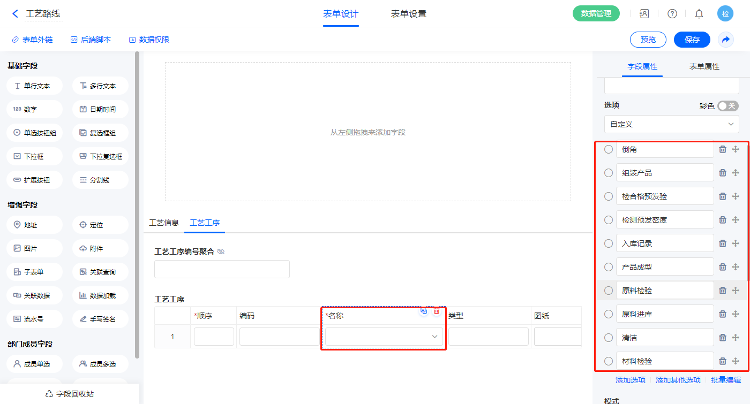Click the 添加选项 link
This screenshot has height=404, width=750.
click(630, 380)
